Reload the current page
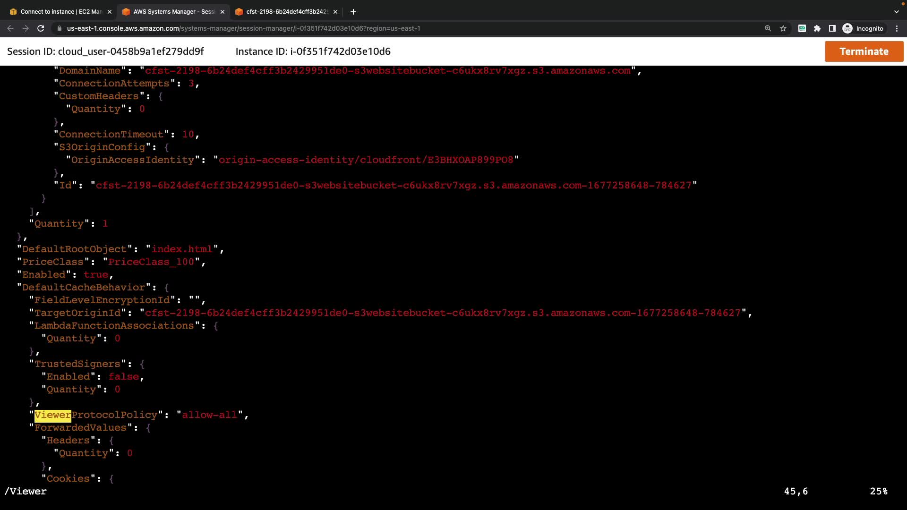The width and height of the screenshot is (907, 510). (41, 28)
